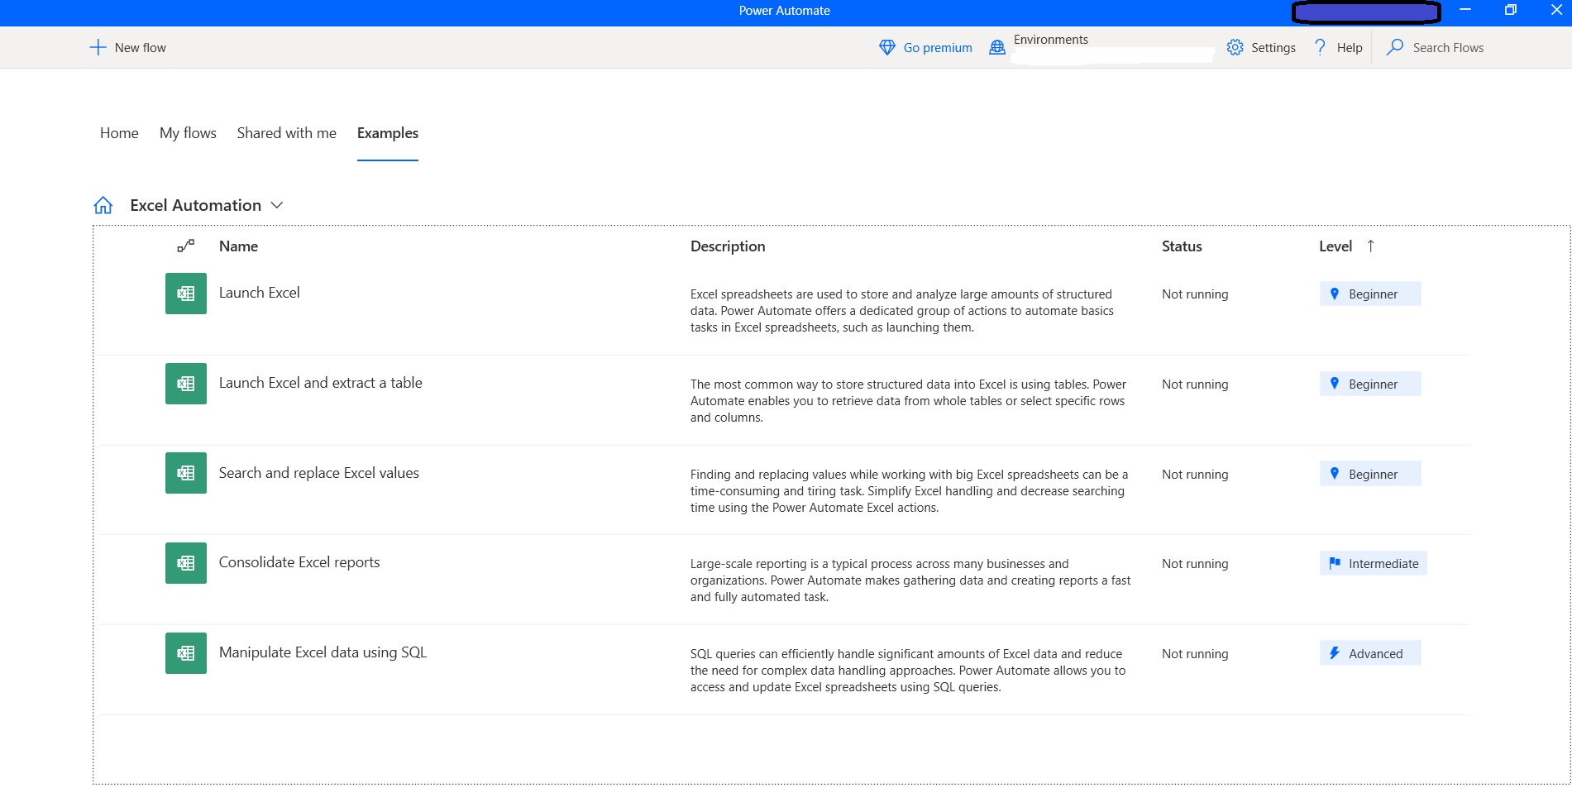Click the Go premium diamond icon
Viewport: 1572px width, 788px height.
(886, 47)
